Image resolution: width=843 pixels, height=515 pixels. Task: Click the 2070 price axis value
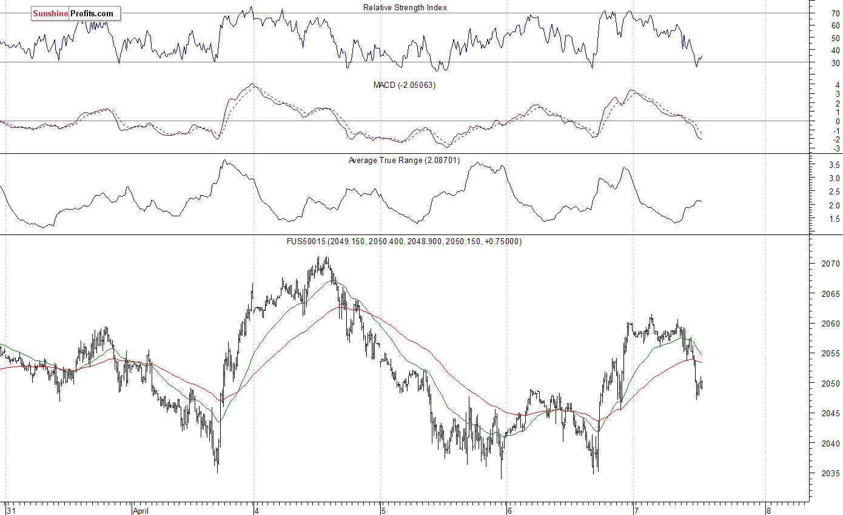[831, 264]
